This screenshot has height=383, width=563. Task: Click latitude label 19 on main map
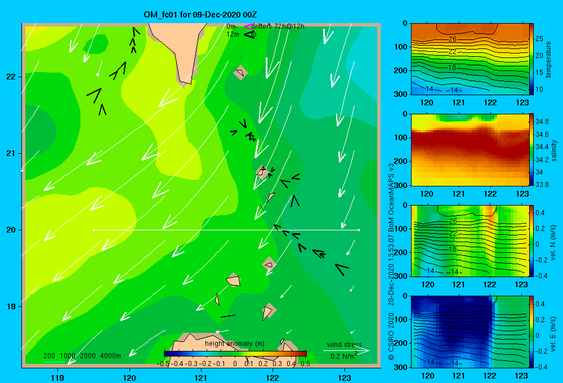pyautogui.click(x=11, y=306)
